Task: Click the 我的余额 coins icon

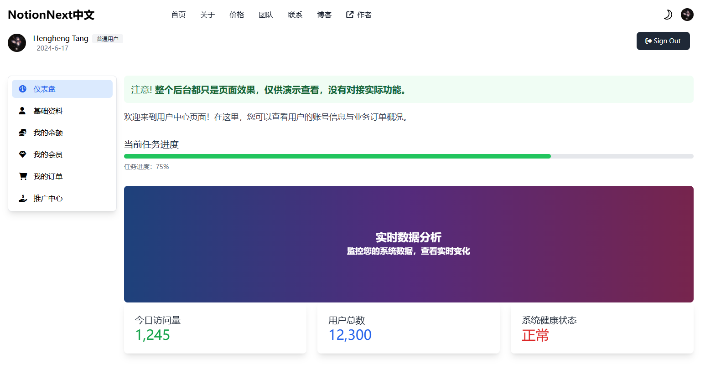Action: (x=22, y=133)
